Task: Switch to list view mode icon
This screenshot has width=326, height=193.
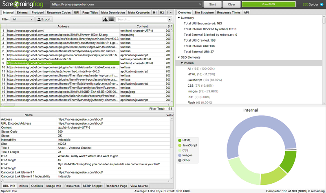Action: pyautogui.click(x=111, y=19)
